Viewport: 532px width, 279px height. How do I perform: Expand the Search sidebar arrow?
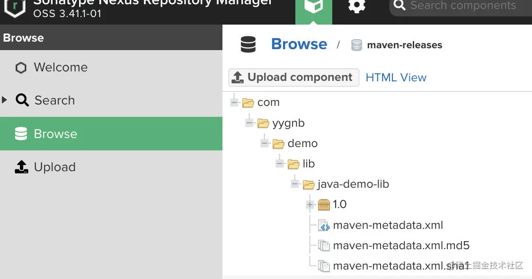point(5,100)
